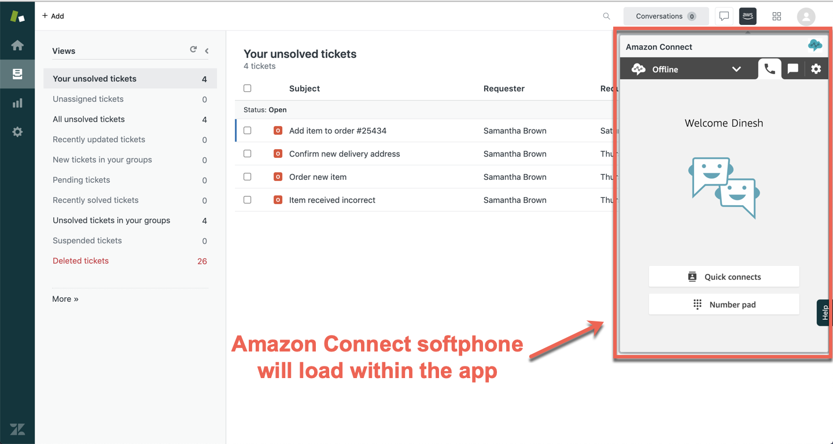
Task: Switch to the softphone phone tab
Action: pyautogui.click(x=769, y=69)
